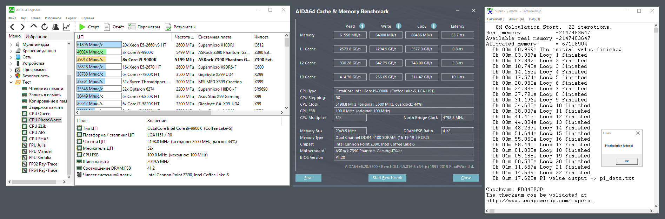Viewport: 665px width, 219px height.
Task: Click the Memory Read 61558 MB/s field
Action: point(350,35)
